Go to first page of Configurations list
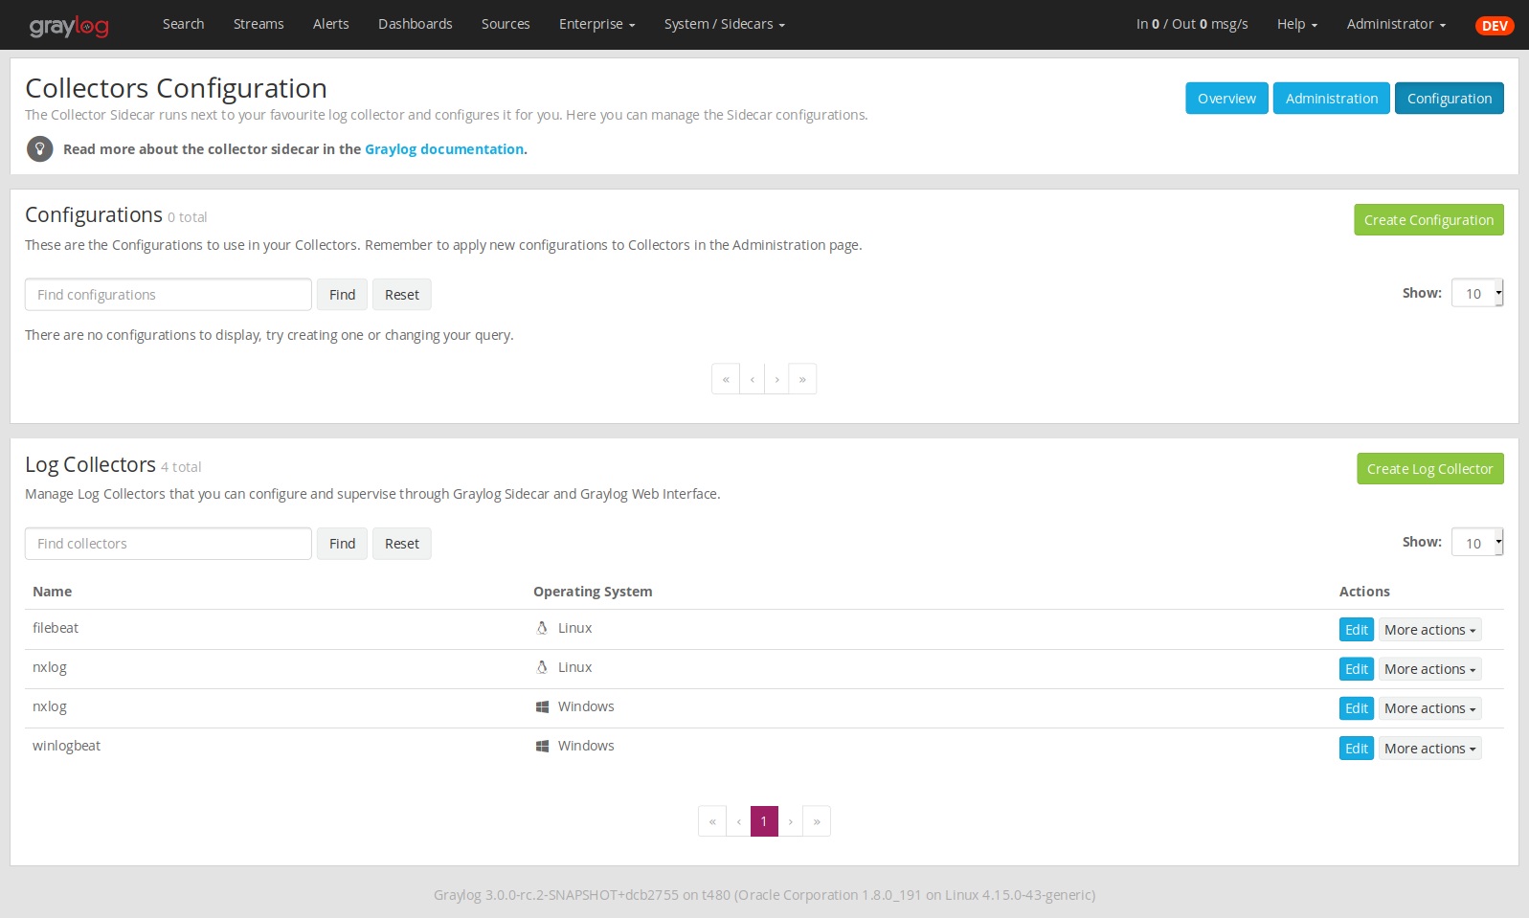 coord(726,379)
